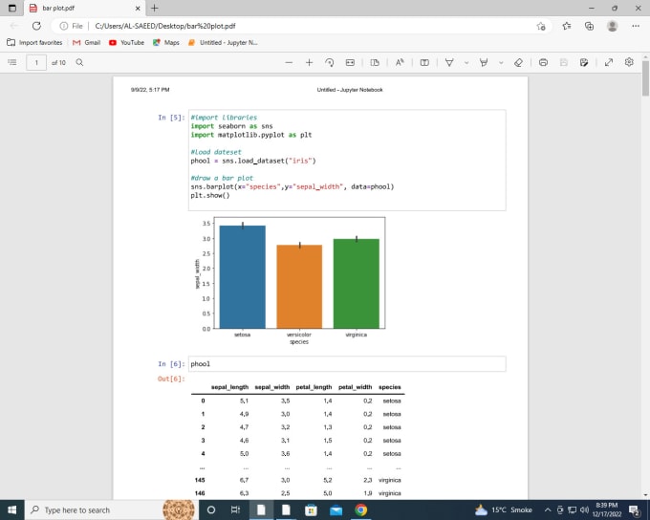Image resolution: width=650 pixels, height=520 pixels.
Task: Click the plt.show() code line
Action: click(x=210, y=195)
